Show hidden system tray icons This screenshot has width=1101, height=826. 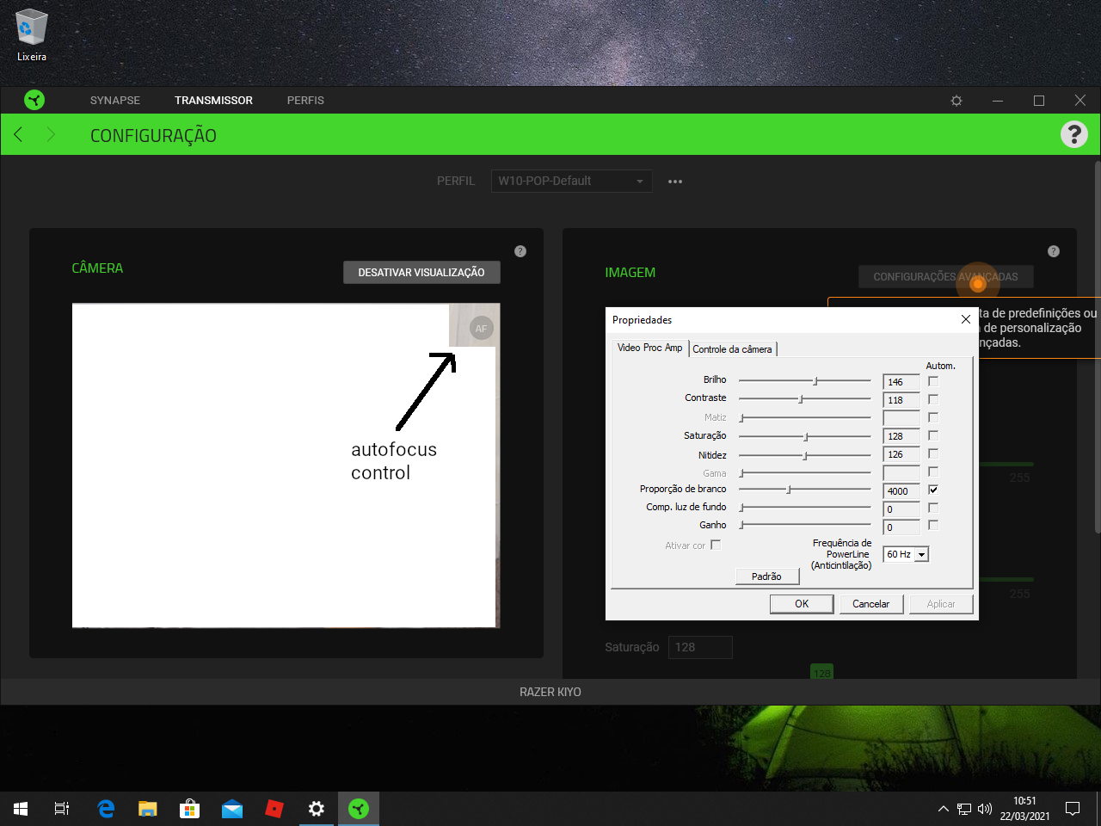click(x=943, y=809)
